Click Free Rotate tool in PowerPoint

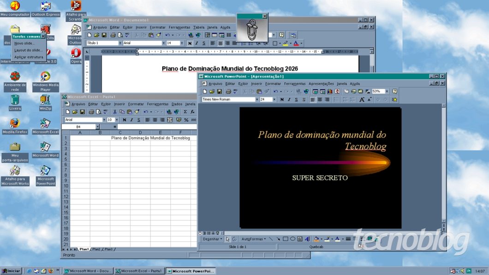234,239
